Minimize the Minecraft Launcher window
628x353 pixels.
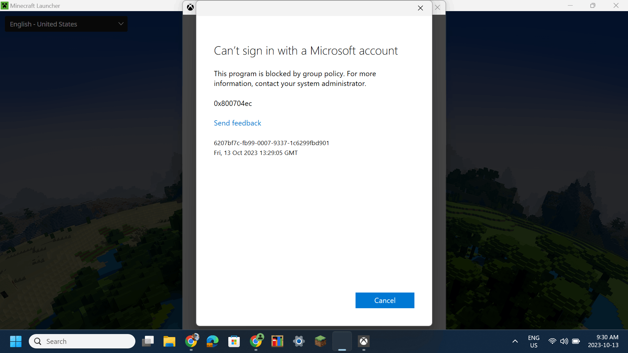click(570, 6)
